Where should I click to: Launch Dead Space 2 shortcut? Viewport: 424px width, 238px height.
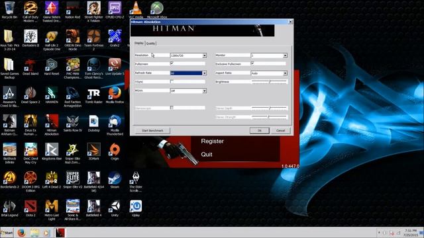tap(30, 95)
